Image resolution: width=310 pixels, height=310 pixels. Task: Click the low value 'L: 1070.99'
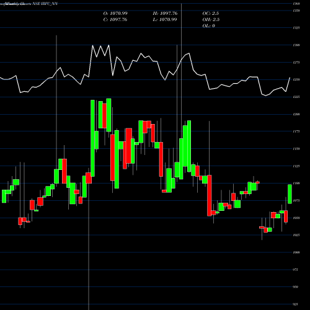click(x=165, y=20)
